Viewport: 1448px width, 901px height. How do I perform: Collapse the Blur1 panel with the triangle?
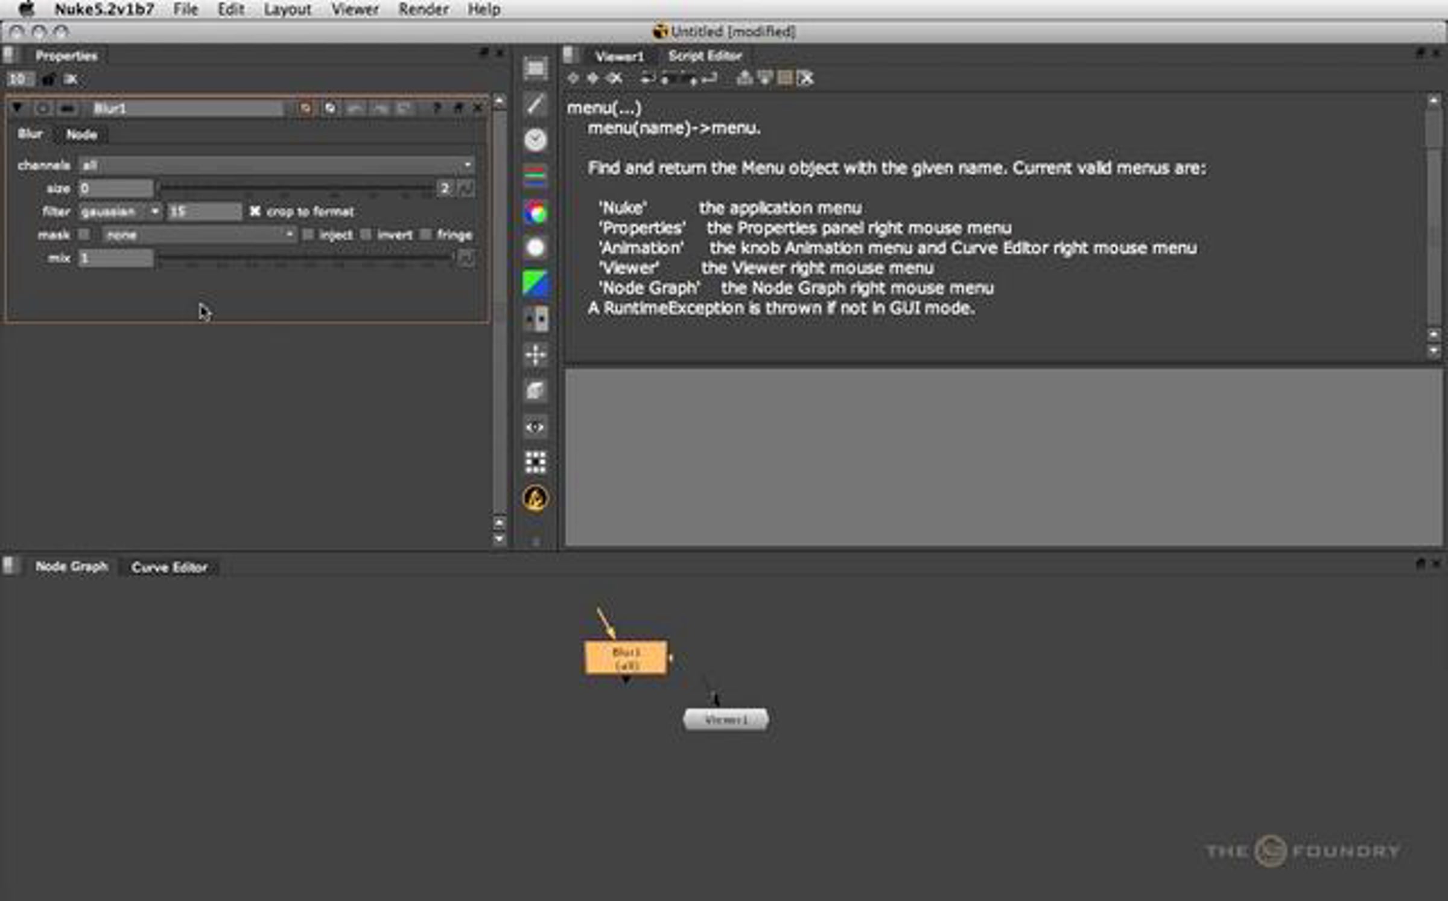tap(17, 108)
